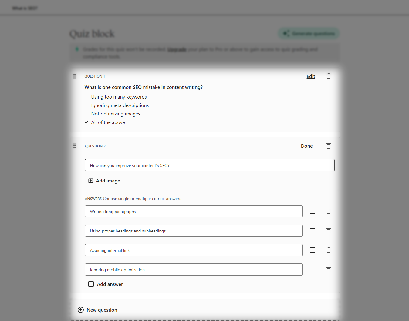The height and width of the screenshot is (321, 409).
Task: Delete the 'Ignoring mobile optimization' answer
Action: coord(329,269)
